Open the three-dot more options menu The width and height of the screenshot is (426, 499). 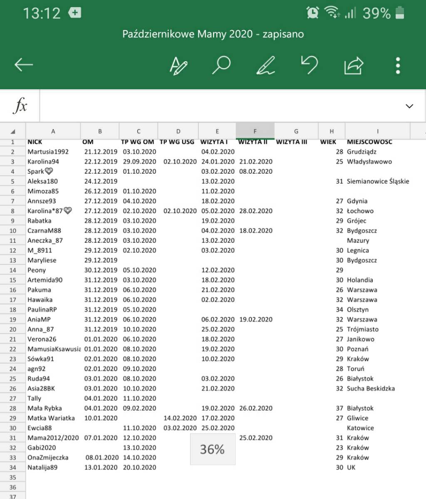pos(398,65)
